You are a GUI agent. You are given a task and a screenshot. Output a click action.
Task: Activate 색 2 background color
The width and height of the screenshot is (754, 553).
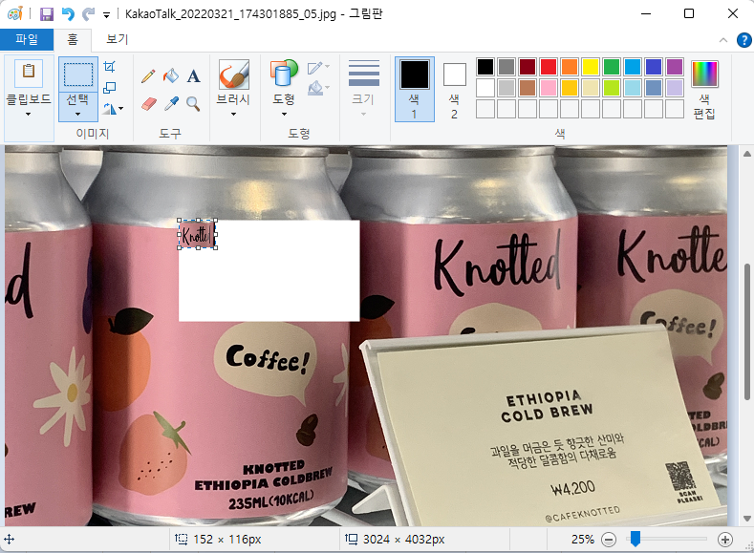[x=455, y=89]
